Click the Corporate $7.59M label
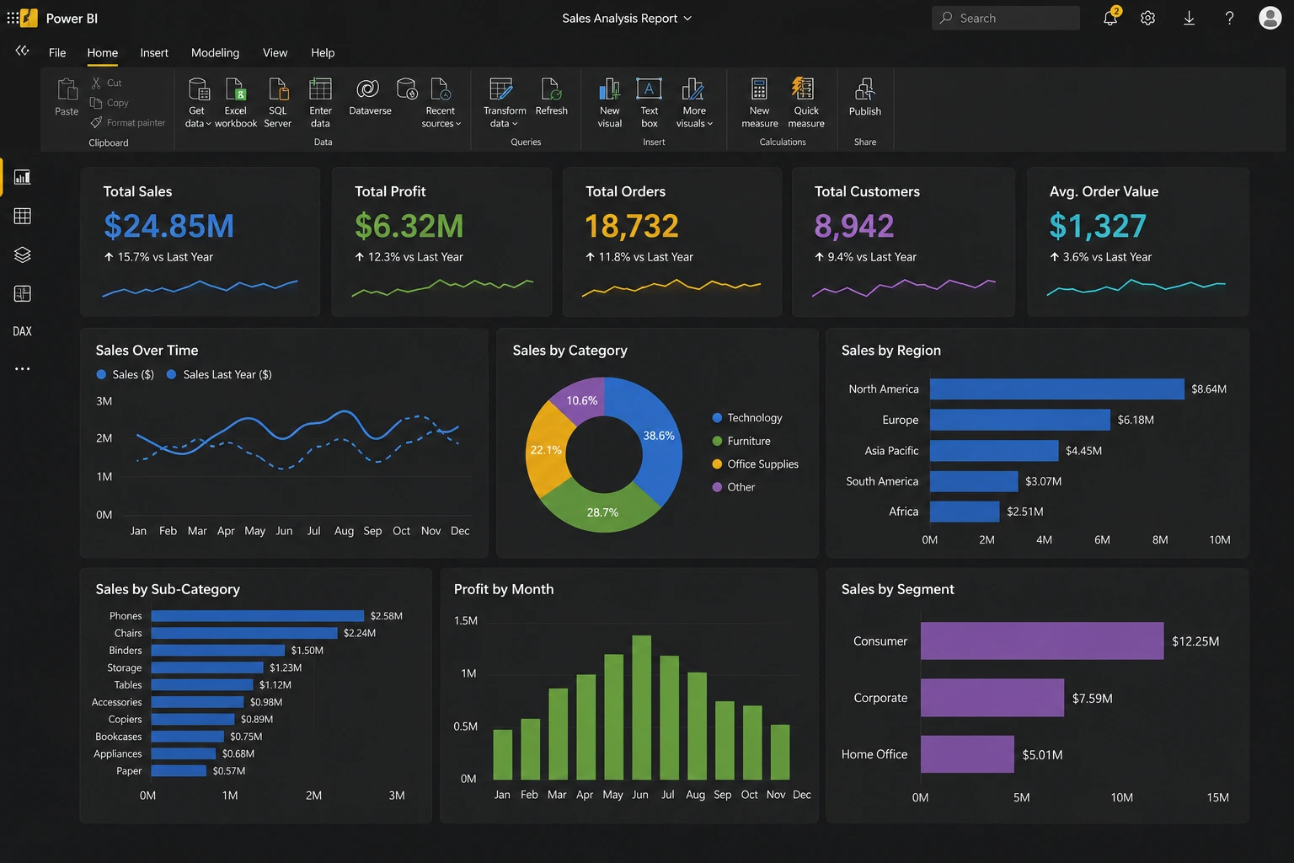This screenshot has height=863, width=1294. (1092, 698)
